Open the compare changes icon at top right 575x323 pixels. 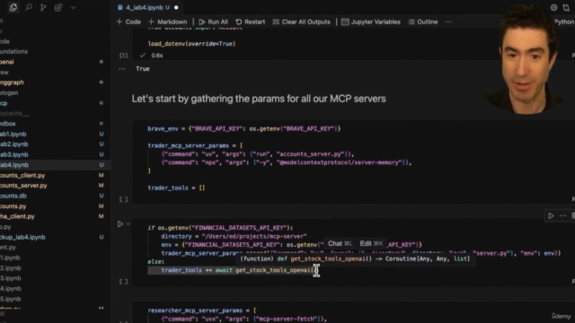(566, 7)
